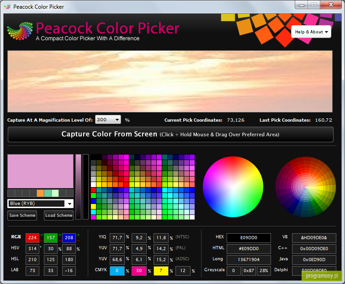Click the HSL field showing 210
Viewport: 345px width, 284px height.
[x=32, y=260]
